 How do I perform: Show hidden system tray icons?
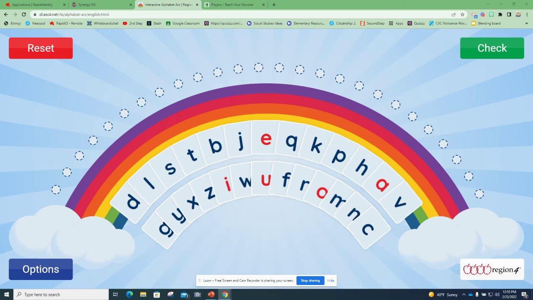[x=464, y=295]
